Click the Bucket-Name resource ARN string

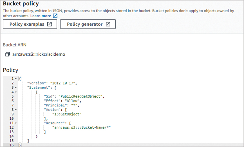pos(81,127)
